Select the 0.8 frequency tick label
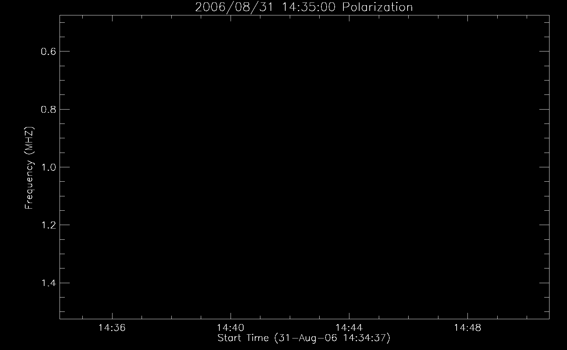The width and height of the screenshot is (567, 350). (x=48, y=110)
